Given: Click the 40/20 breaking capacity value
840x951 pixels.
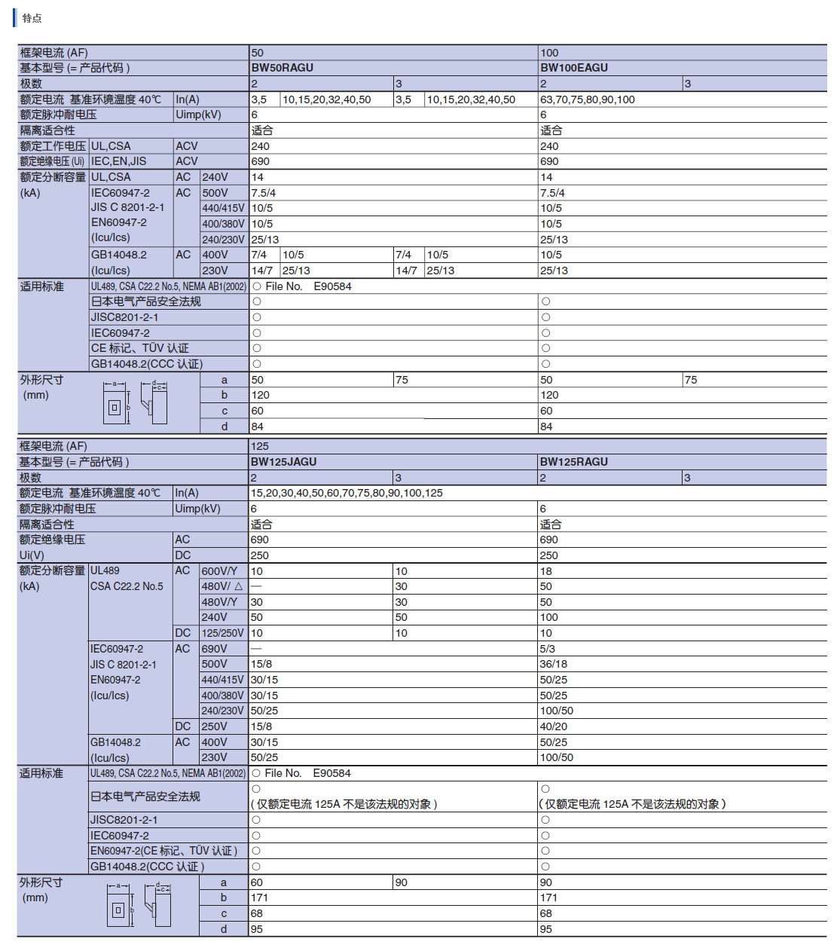Looking at the screenshot, I should [554, 726].
